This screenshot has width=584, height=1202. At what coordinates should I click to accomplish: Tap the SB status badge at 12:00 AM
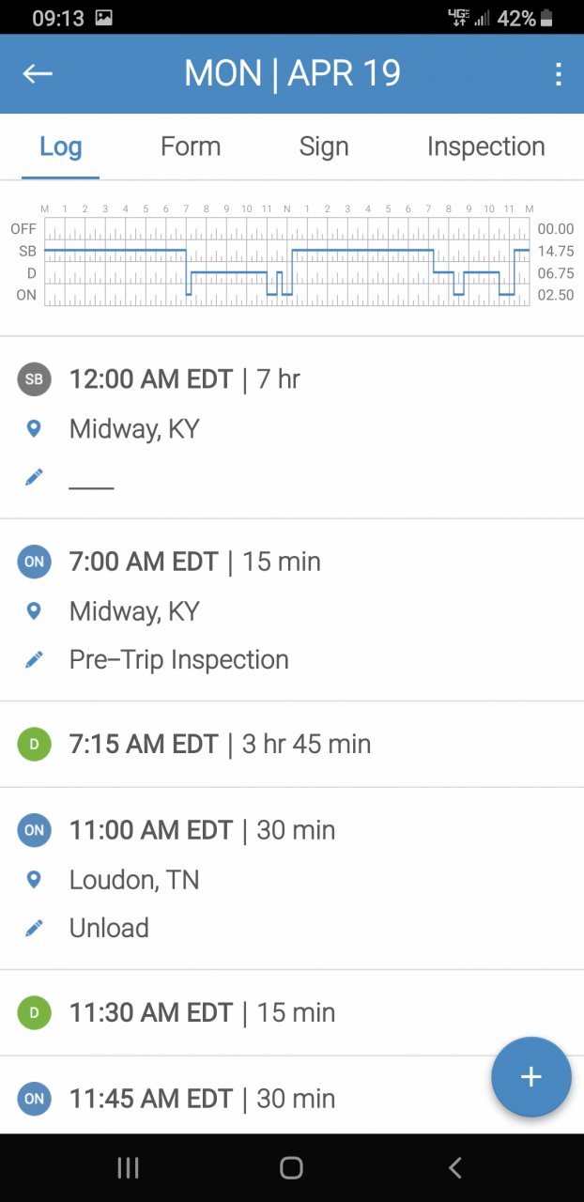34,379
